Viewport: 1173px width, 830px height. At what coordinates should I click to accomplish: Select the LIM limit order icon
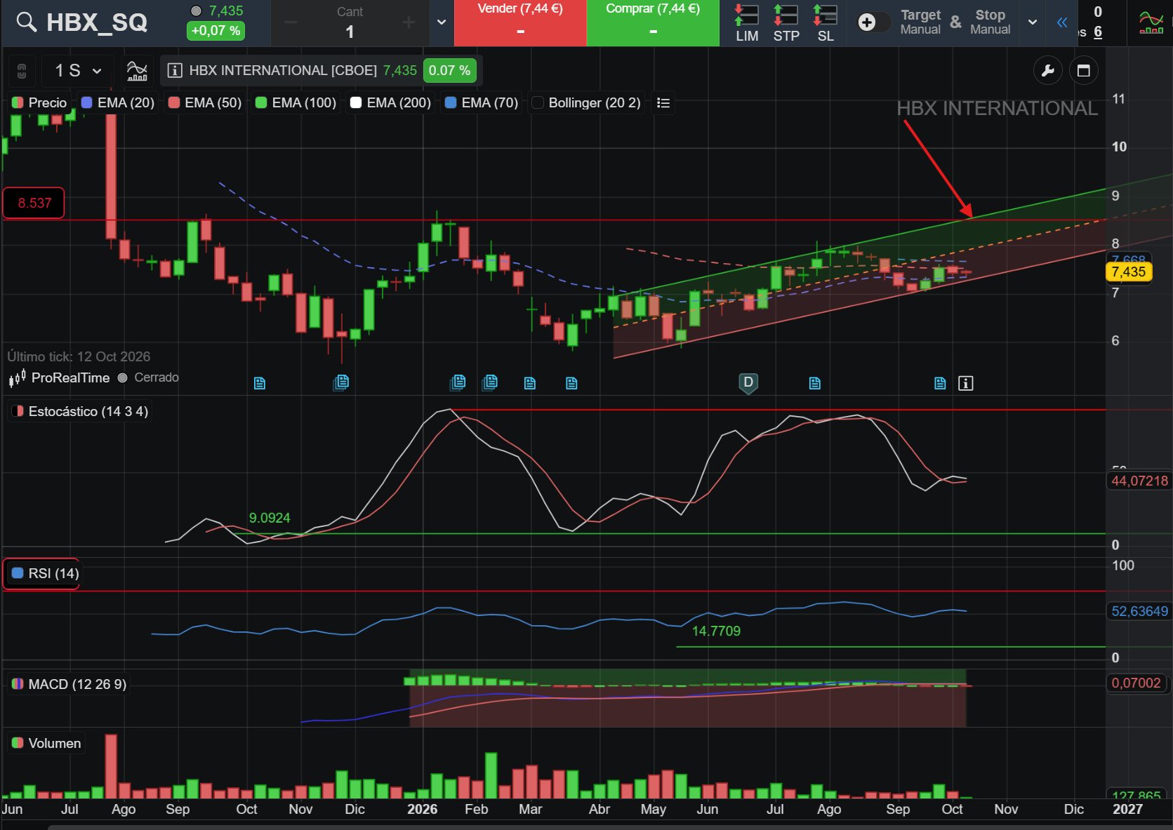pyautogui.click(x=747, y=23)
